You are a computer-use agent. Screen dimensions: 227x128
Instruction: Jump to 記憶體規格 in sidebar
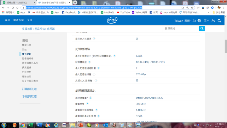coord(28,58)
